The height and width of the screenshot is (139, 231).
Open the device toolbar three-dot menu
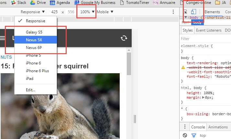pos(173,12)
